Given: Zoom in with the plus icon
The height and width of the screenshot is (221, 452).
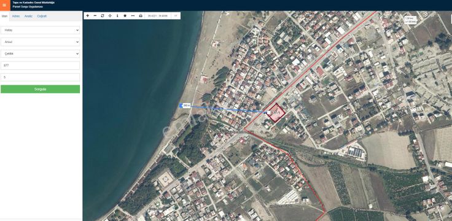Looking at the screenshot, I should point(88,16).
